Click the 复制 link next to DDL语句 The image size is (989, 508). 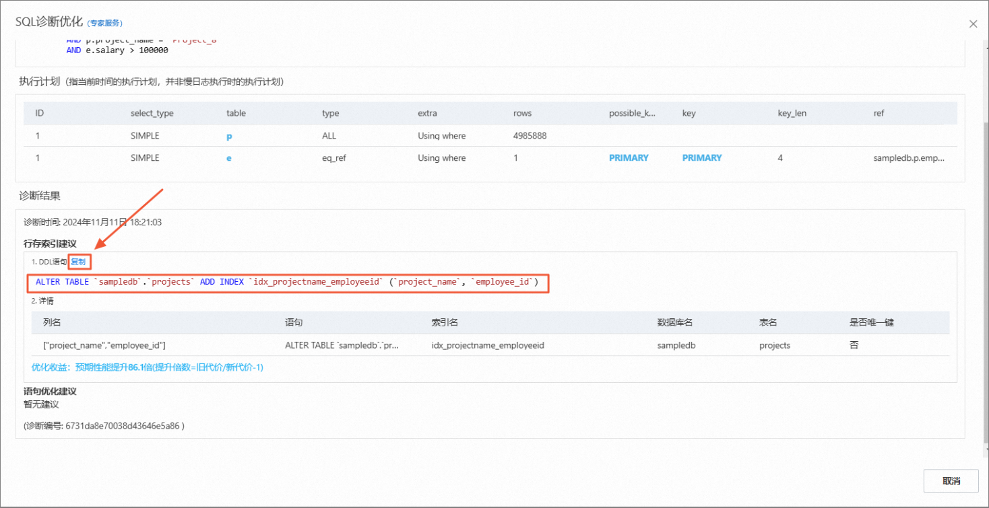tap(78, 262)
